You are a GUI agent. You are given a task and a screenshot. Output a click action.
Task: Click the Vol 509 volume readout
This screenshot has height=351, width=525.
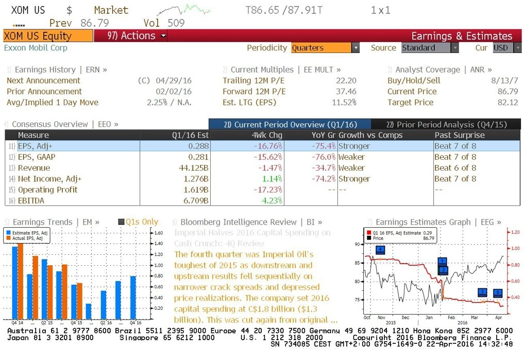pos(164,23)
